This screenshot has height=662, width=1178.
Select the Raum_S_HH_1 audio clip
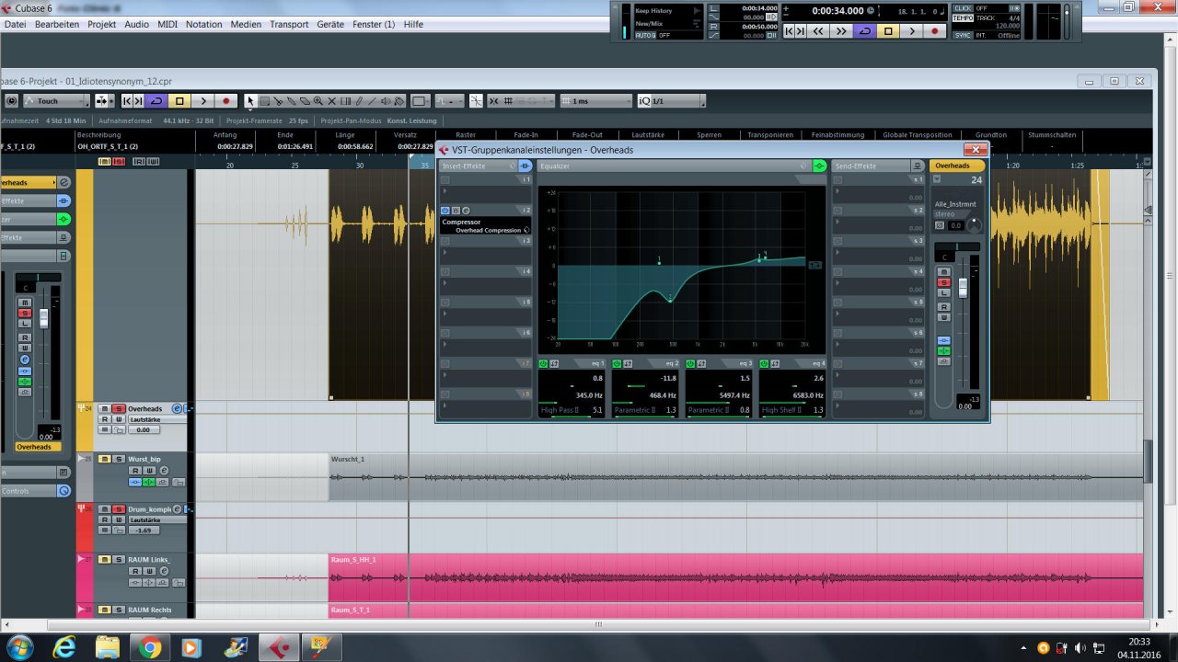pyautogui.click(x=736, y=577)
